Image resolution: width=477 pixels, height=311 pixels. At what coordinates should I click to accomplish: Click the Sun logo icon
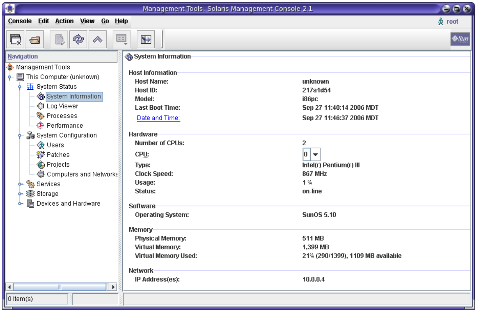point(460,39)
